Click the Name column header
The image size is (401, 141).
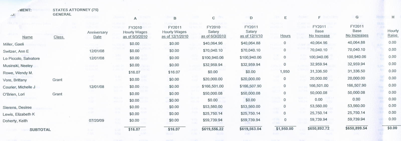(27, 37)
